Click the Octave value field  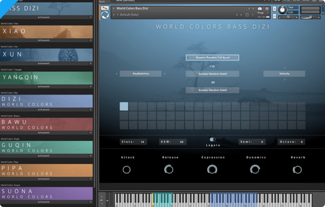291,142
